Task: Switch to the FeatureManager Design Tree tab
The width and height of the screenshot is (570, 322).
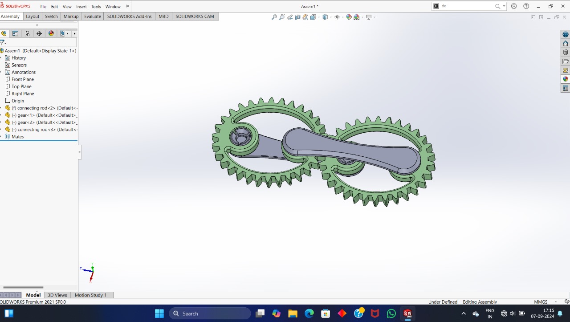Action: click(4, 33)
